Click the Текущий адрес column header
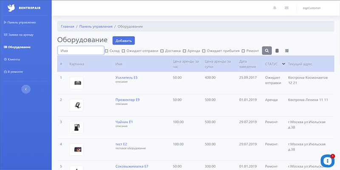The image size is (340, 170). 300,64
